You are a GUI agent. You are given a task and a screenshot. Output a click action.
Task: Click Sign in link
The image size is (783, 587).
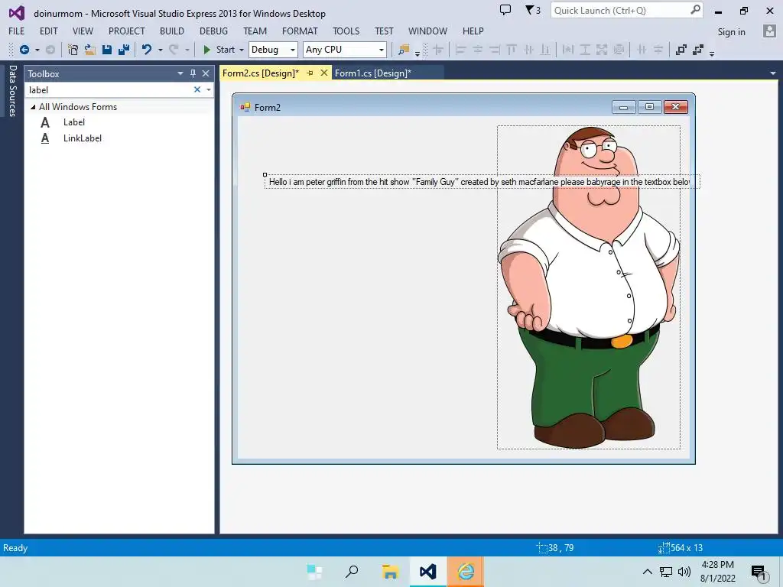coord(731,32)
